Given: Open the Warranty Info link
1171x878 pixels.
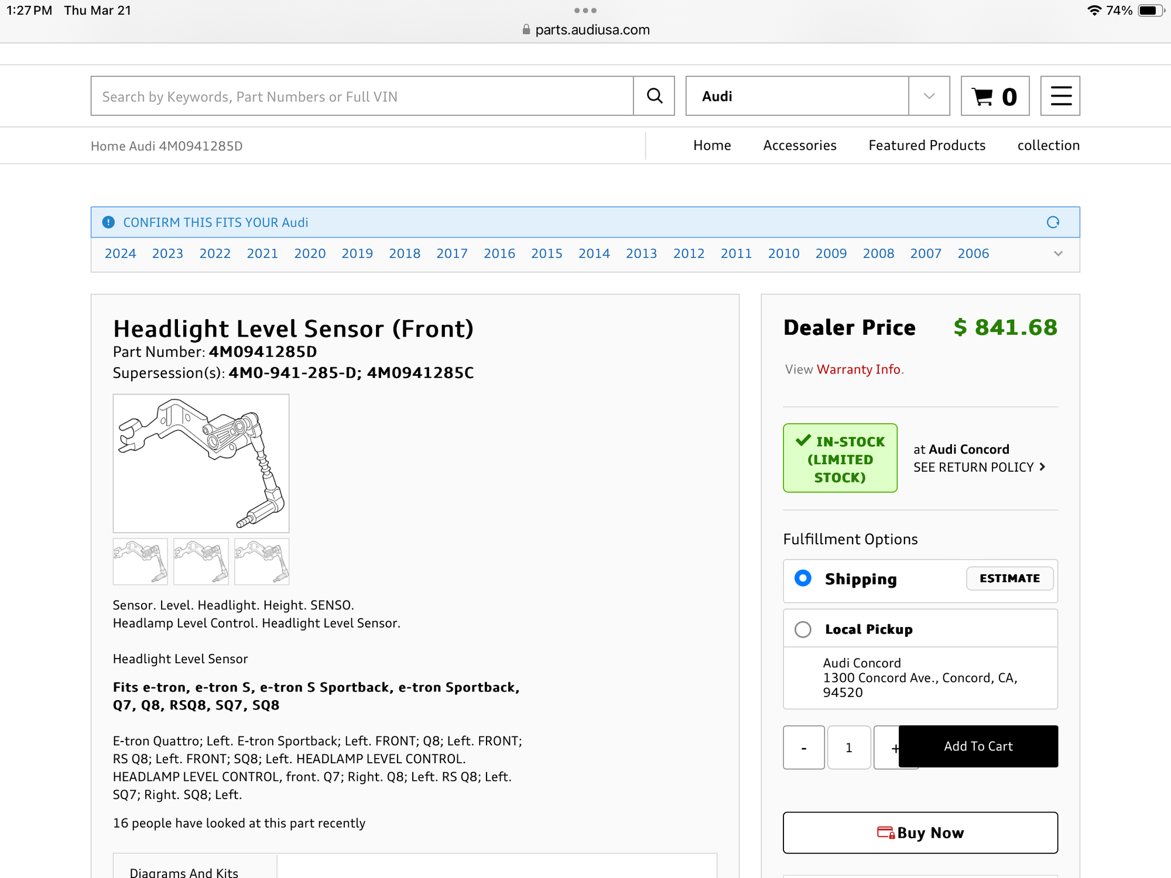Looking at the screenshot, I should coord(858,369).
